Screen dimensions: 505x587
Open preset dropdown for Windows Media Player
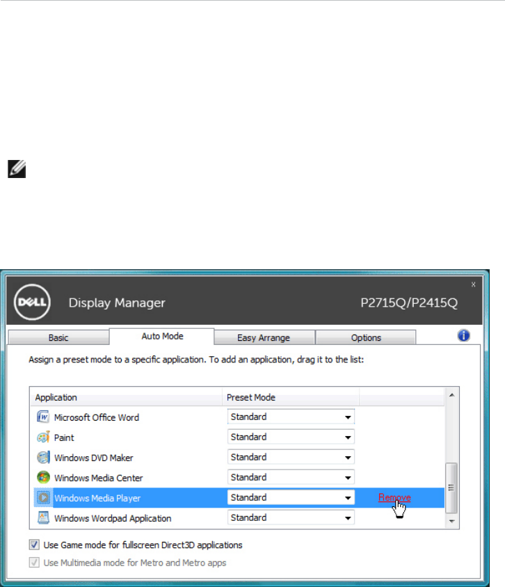pos(291,497)
